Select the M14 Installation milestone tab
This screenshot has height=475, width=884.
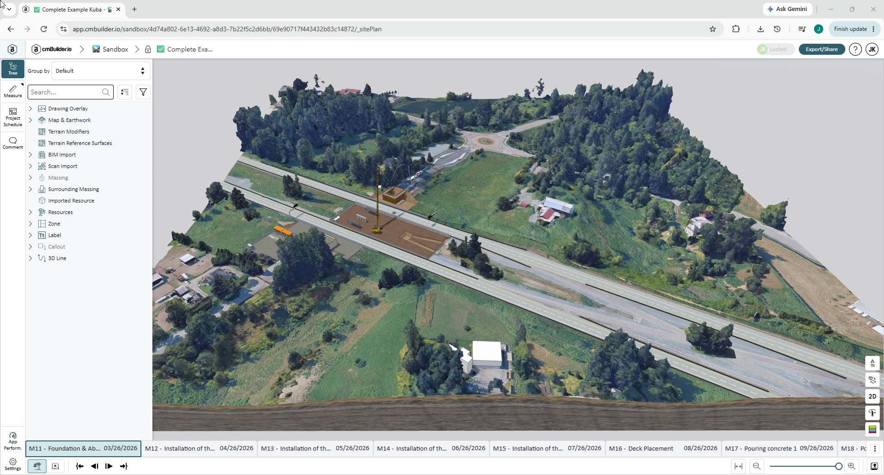click(431, 448)
